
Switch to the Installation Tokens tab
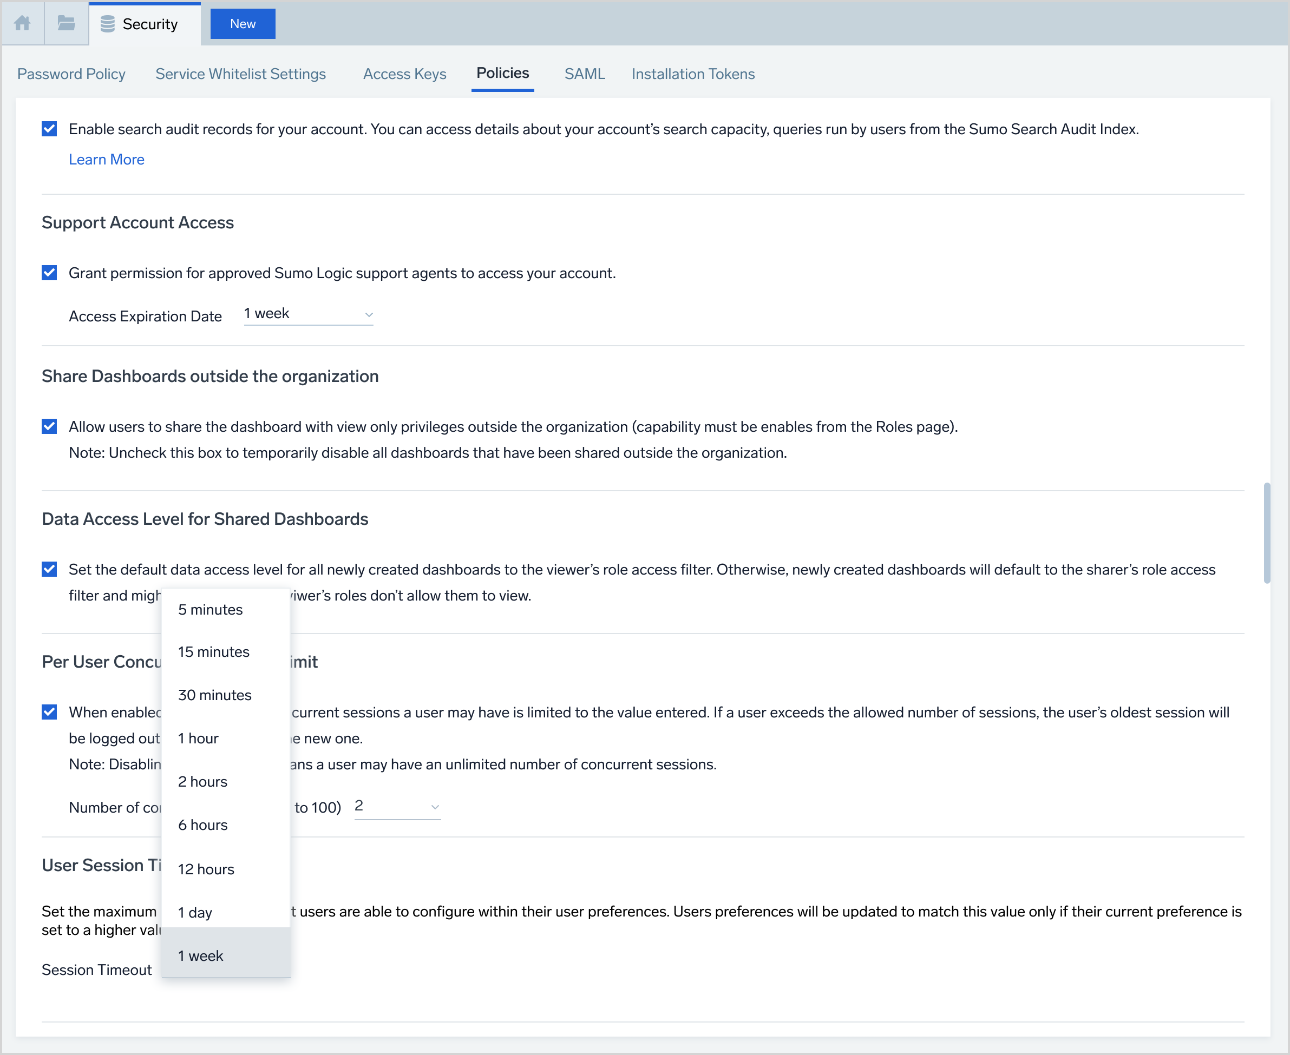pos(693,74)
